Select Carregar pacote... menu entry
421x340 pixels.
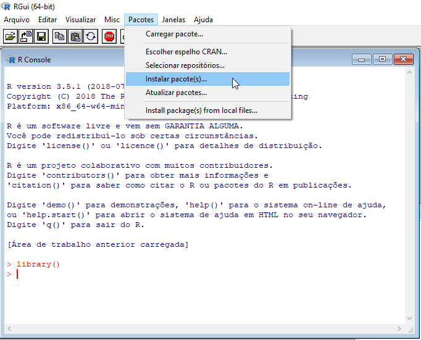[174, 34]
